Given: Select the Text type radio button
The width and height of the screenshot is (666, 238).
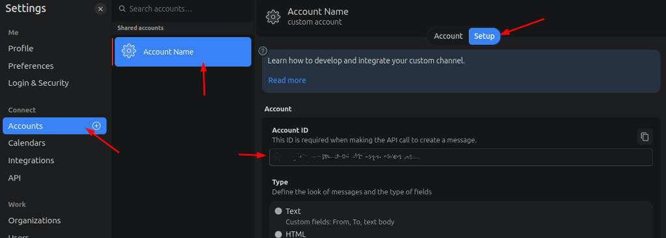Looking at the screenshot, I should pyautogui.click(x=278, y=211).
